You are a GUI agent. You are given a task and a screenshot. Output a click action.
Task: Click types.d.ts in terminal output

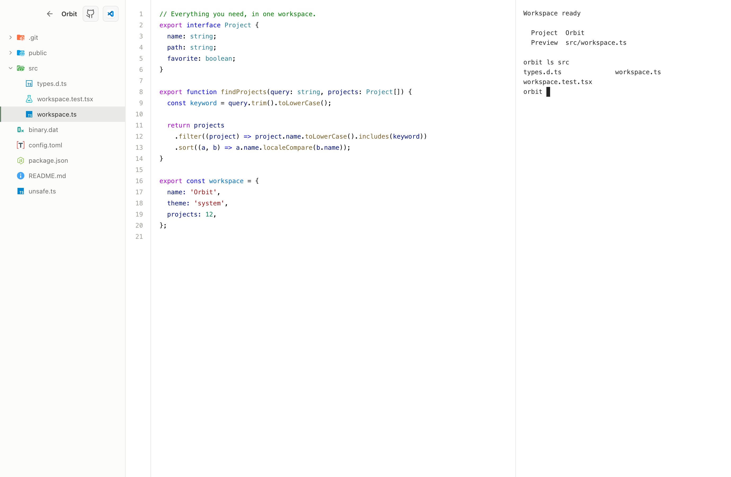click(542, 72)
